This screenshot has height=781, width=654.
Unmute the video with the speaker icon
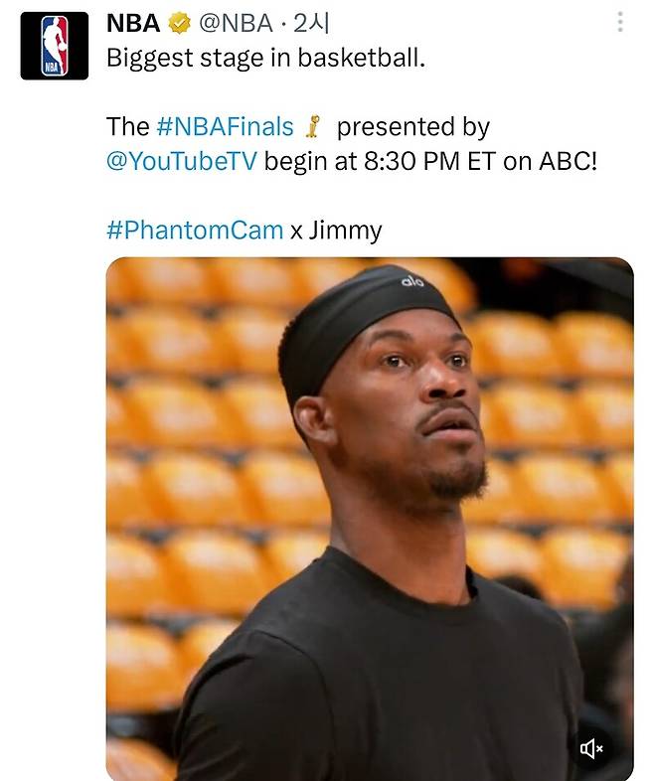click(x=591, y=748)
